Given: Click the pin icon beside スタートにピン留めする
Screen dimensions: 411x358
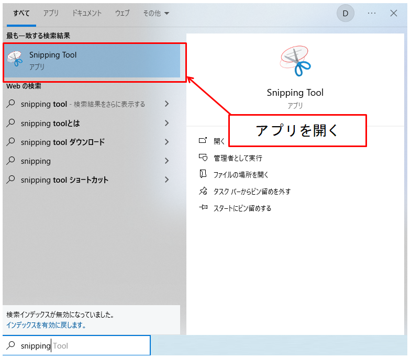Looking at the screenshot, I should click(x=203, y=208).
